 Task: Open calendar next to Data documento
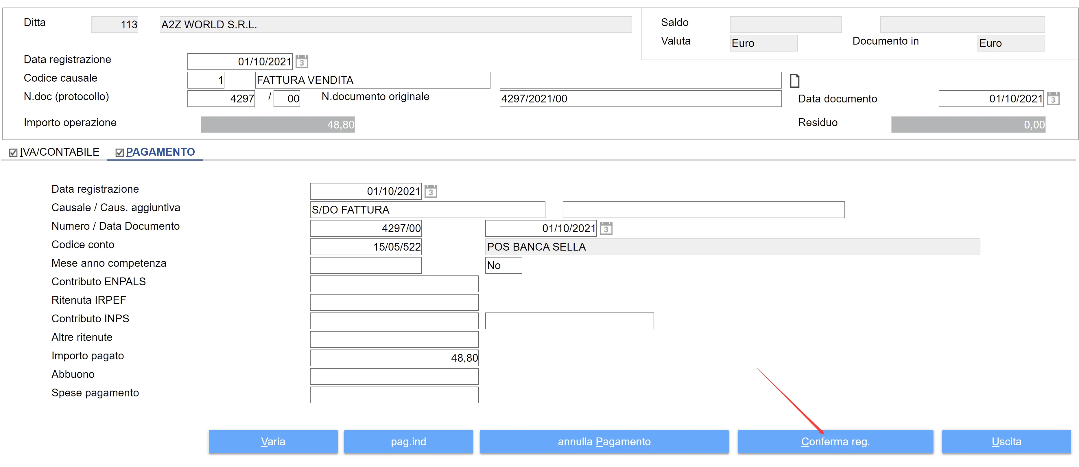[1053, 99]
